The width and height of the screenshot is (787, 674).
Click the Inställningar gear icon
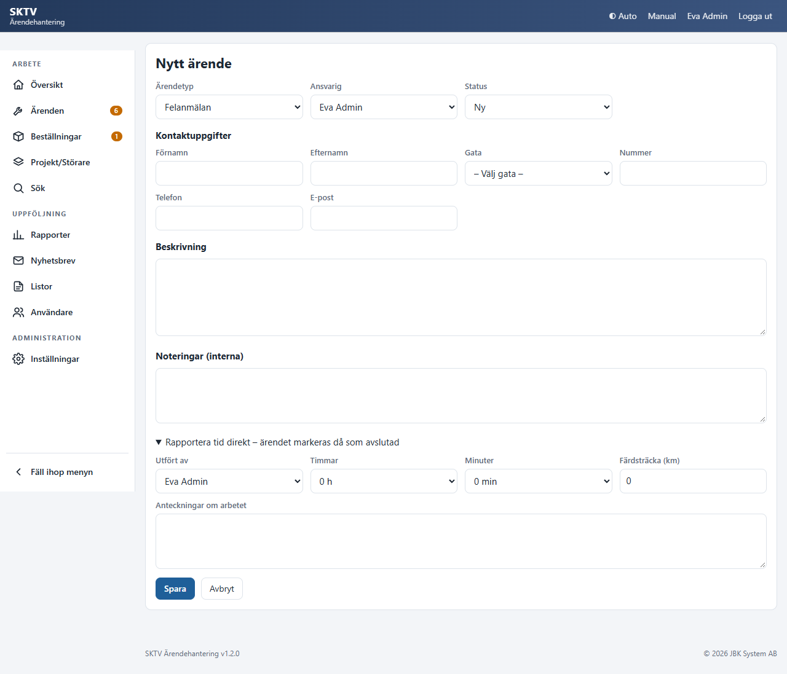(x=18, y=359)
